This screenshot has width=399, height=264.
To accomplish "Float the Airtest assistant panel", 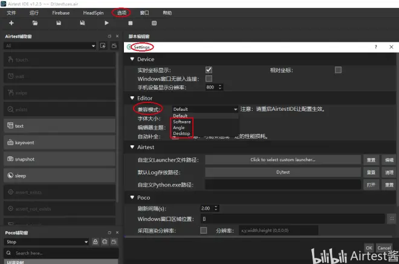I will coord(109,36).
